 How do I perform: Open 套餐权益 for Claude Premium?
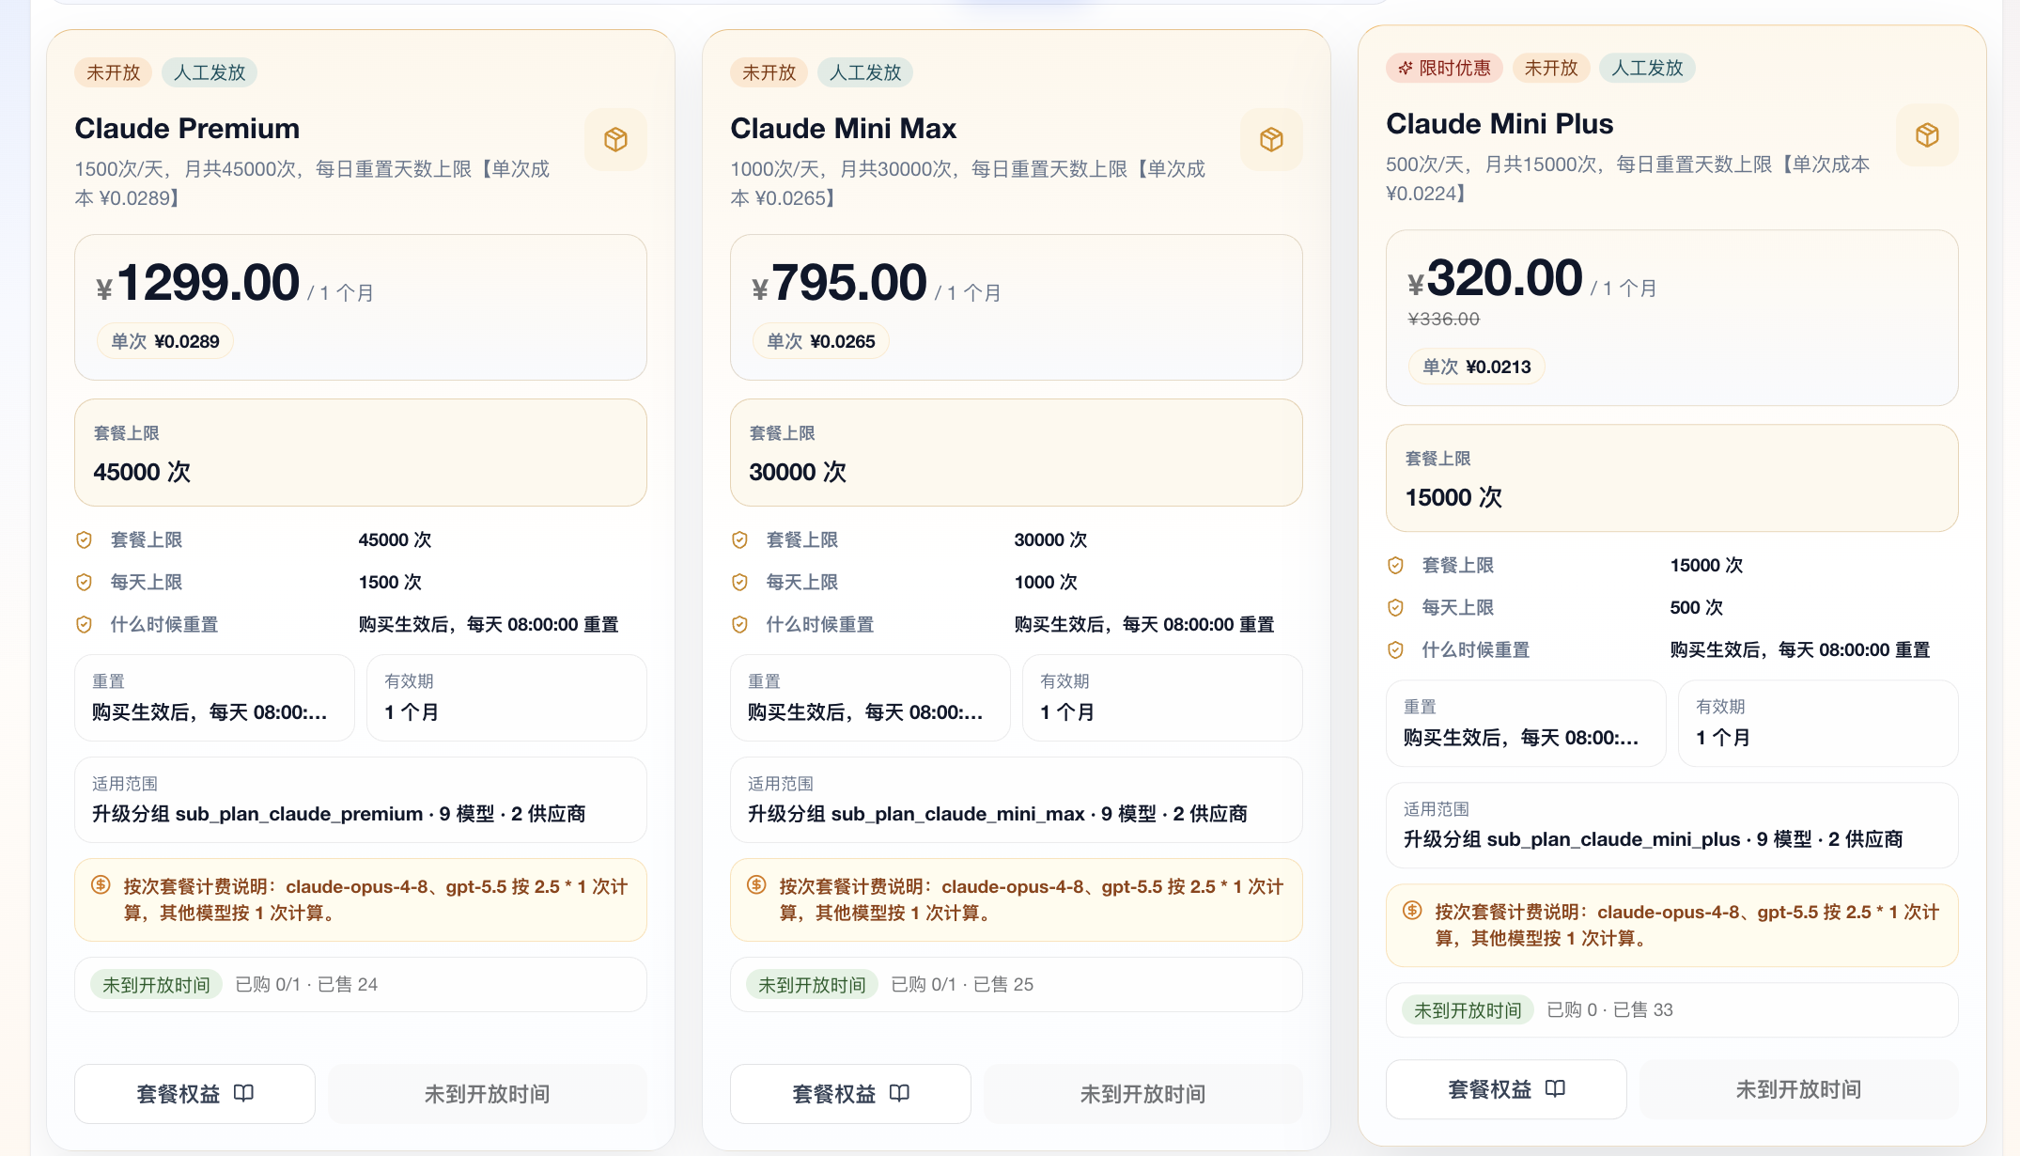click(x=195, y=1094)
